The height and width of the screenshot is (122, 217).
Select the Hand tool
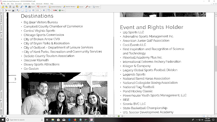tap(3, 11)
